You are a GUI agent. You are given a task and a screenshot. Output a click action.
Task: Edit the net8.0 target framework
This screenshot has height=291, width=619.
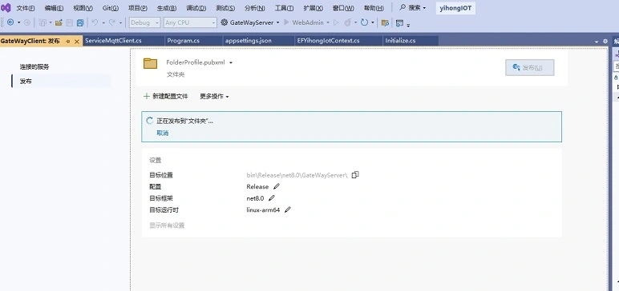click(x=271, y=198)
